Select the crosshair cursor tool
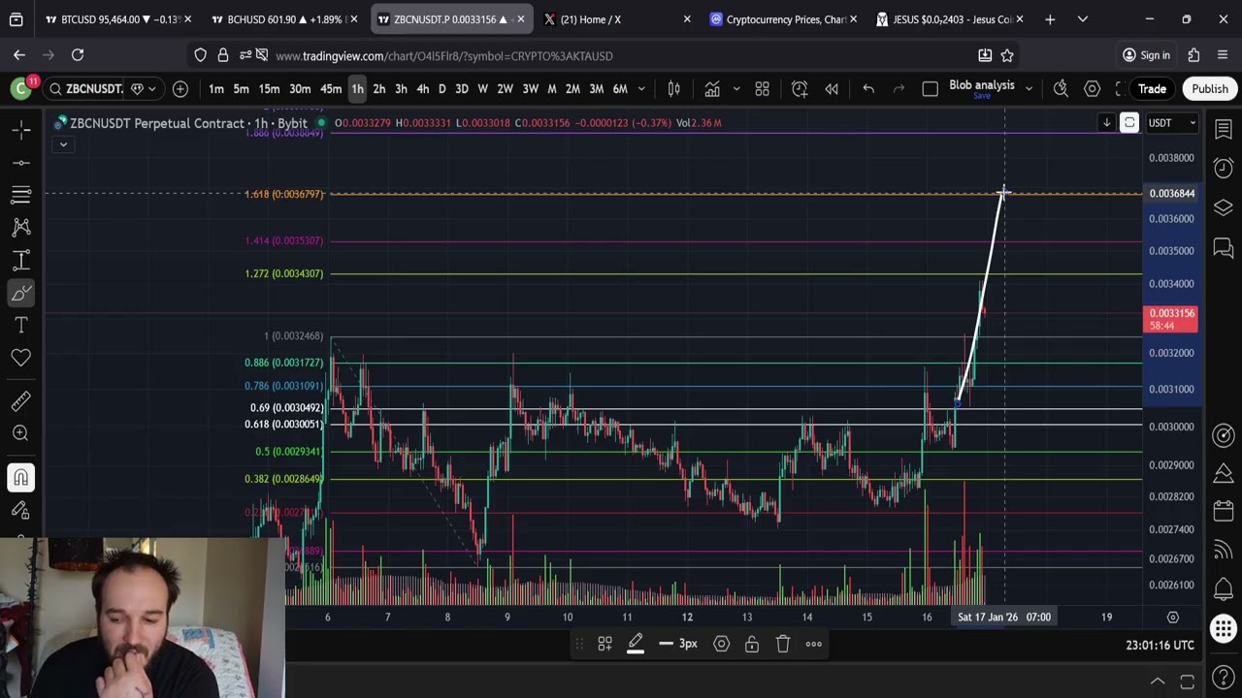 coord(21,129)
